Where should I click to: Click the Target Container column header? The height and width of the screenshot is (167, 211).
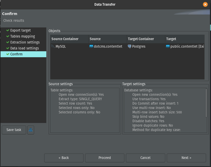tap(141, 39)
